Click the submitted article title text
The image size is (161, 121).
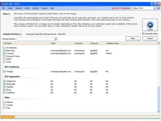[46, 34]
